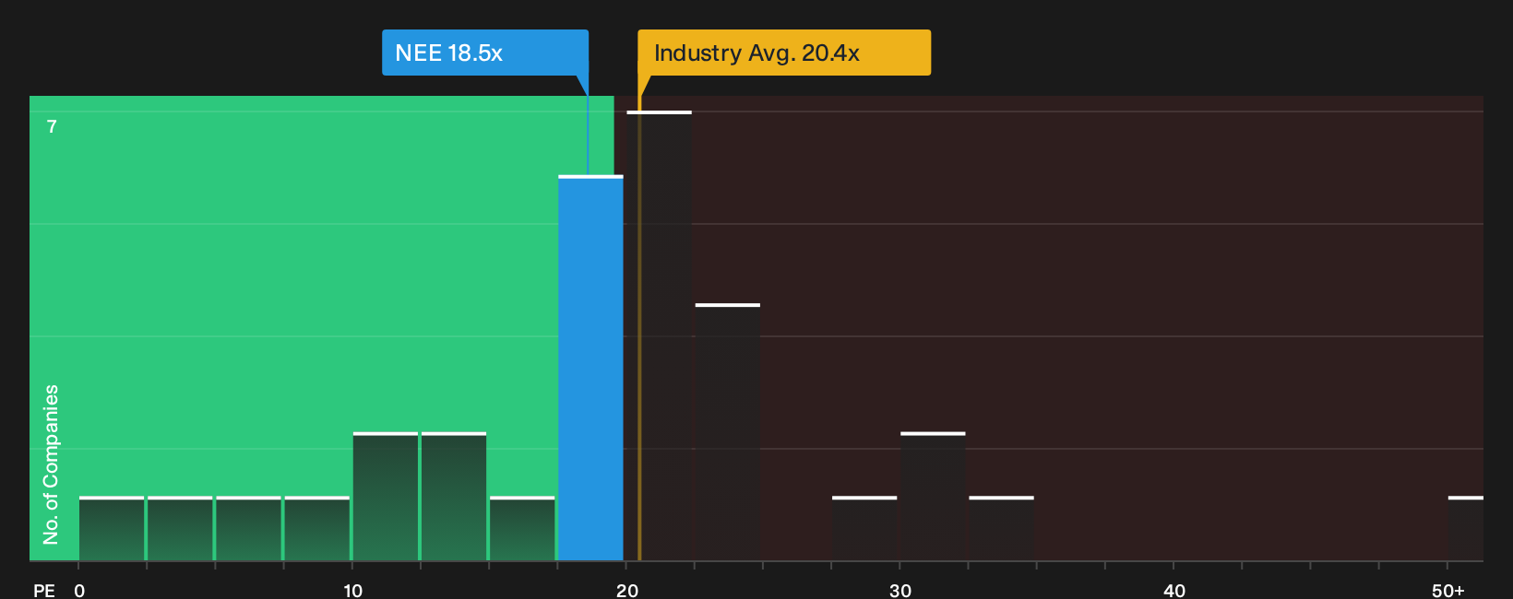Click the 32.5-35 PE histogram bar

point(1001,528)
